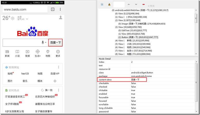This screenshot has width=200, height=115.
Task: Select node (8) View 地图
Action: click(x=133, y=54)
